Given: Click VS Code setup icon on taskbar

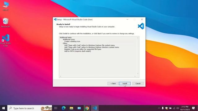Looking at the screenshot, I should pos(95,108).
